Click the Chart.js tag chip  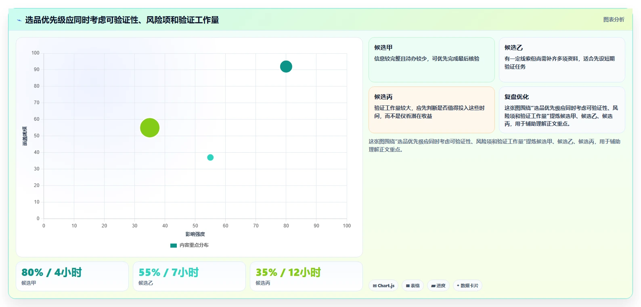click(x=383, y=286)
